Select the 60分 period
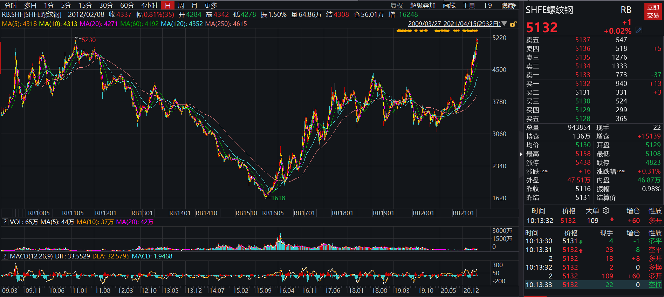The height and width of the screenshot is (297, 664). pos(127,5)
